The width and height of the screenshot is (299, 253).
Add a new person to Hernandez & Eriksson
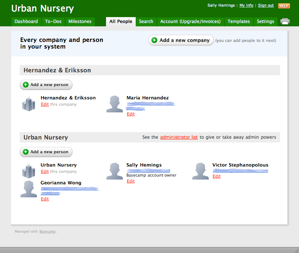(x=46, y=85)
